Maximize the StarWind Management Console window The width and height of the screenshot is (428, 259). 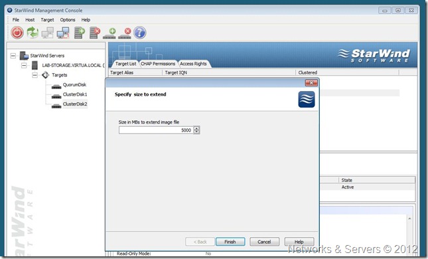tap(398, 11)
